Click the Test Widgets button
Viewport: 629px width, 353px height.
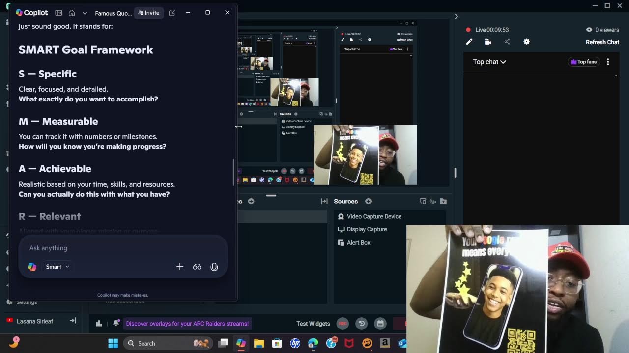coord(313,324)
